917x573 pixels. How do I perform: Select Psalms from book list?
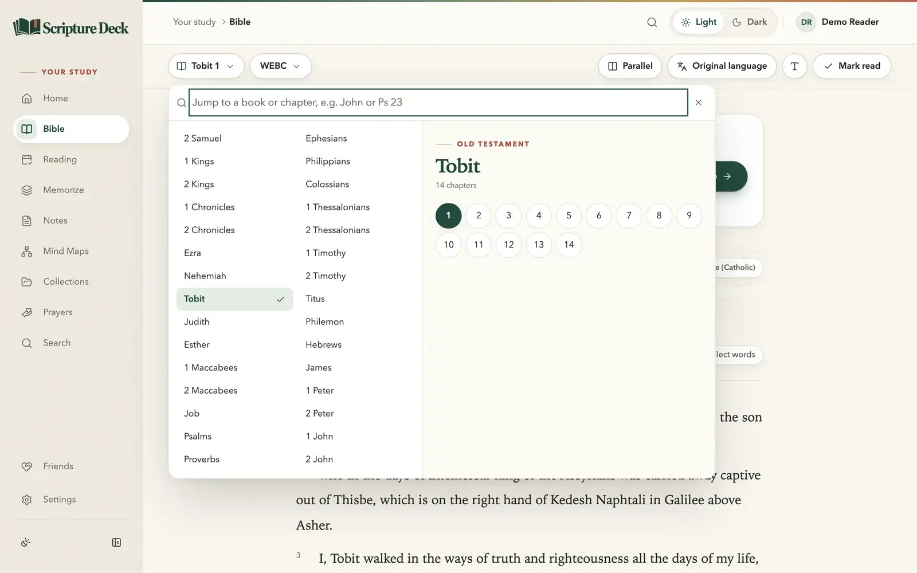[x=234, y=437]
